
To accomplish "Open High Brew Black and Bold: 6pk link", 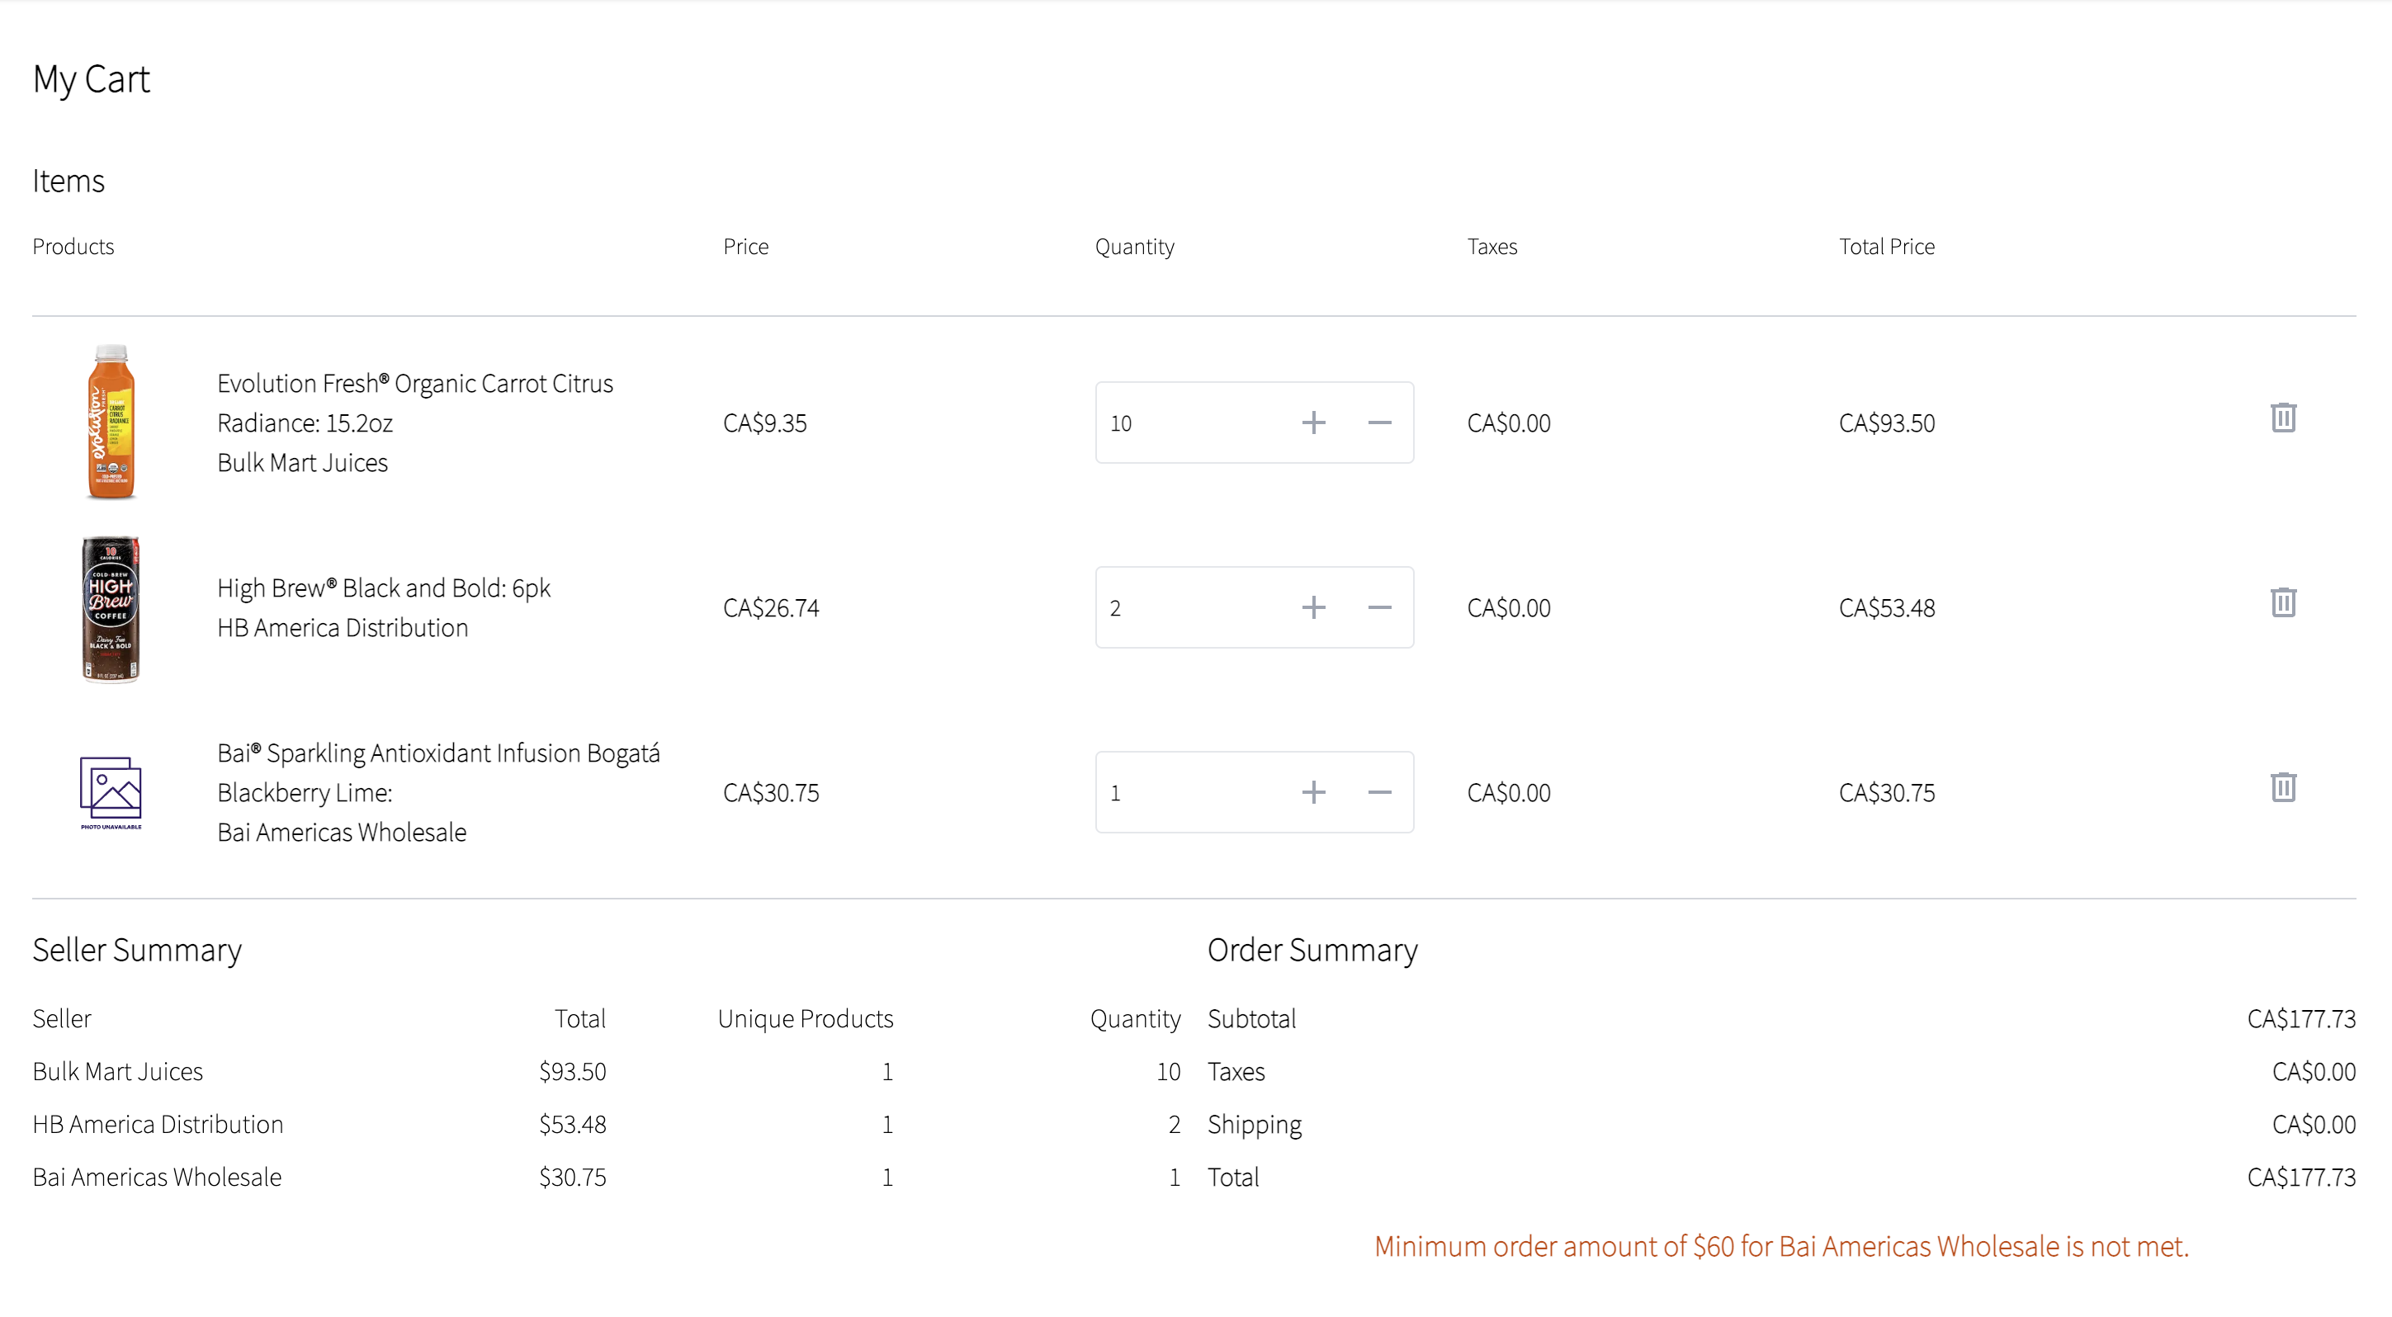I will pos(384,588).
